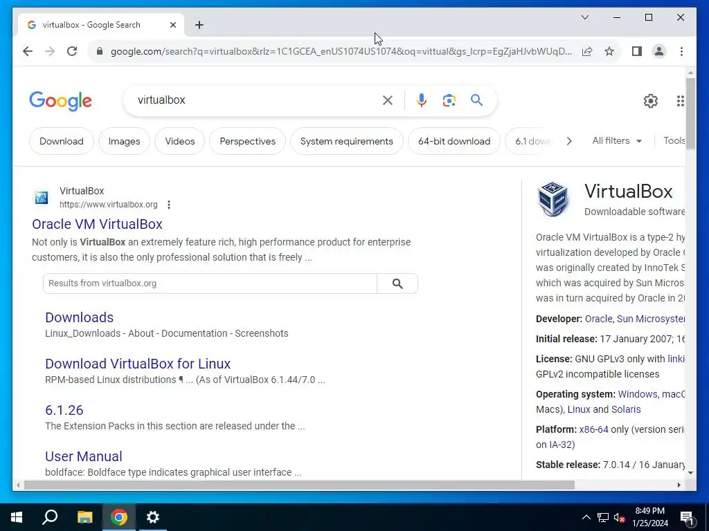Open Download VirtualBox for Linux link
This screenshot has height=531, width=709.
pyautogui.click(x=138, y=364)
